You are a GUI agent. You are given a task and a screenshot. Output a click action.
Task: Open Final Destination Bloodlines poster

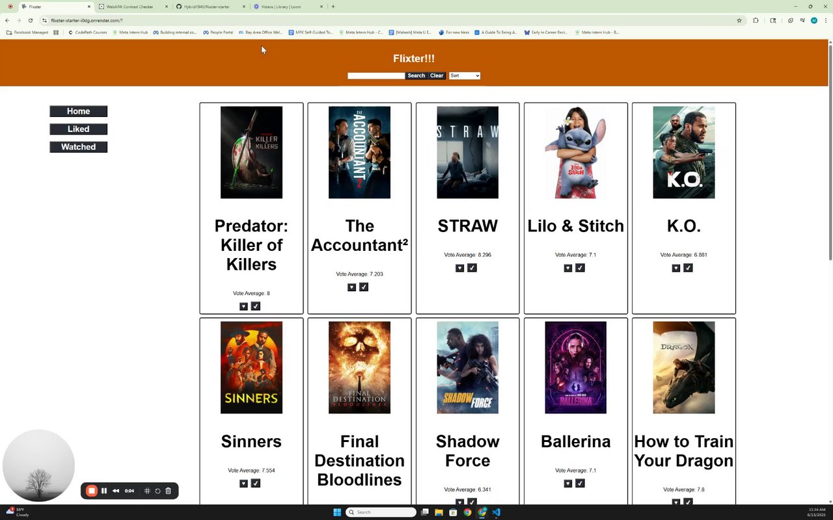[x=359, y=368]
